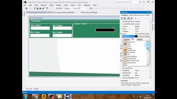Click the Navigate Backward toolbar icon
Viewport: 177px width, 99px height.
[26, 9]
